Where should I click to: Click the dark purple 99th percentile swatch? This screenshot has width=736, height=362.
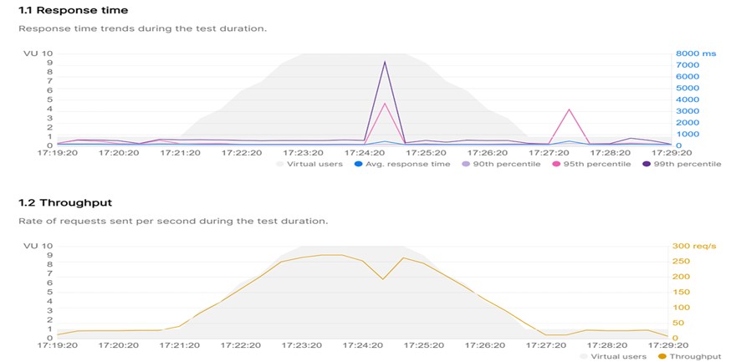click(646, 164)
